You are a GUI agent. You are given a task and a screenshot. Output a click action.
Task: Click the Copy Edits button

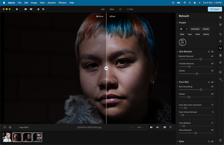coord(24,127)
